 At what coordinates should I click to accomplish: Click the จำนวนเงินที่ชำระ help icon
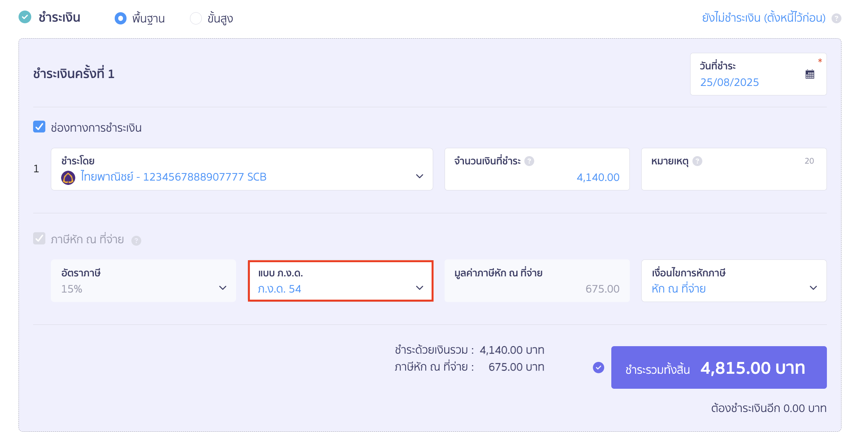click(x=529, y=161)
